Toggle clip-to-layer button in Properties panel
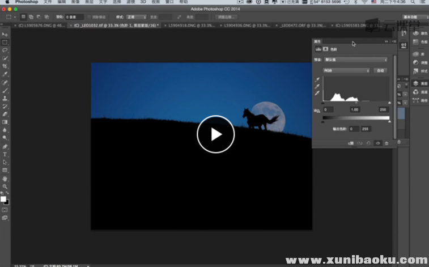Screen dimensions: 429x267 click(351, 143)
